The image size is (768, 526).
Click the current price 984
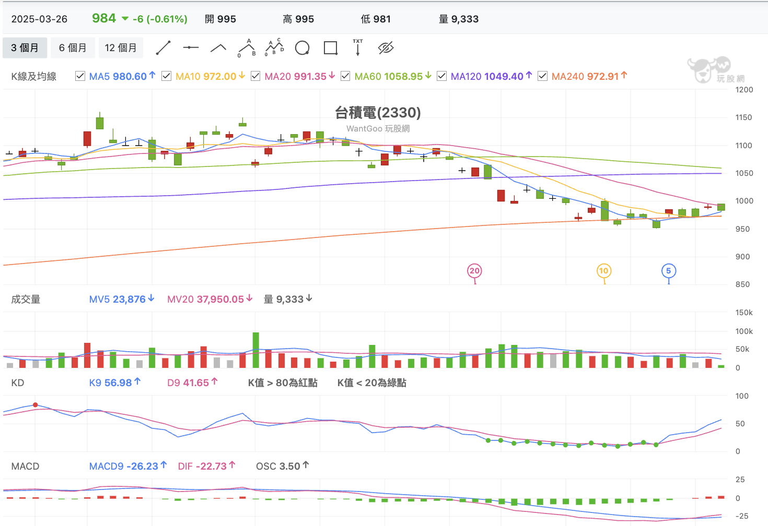(x=104, y=18)
